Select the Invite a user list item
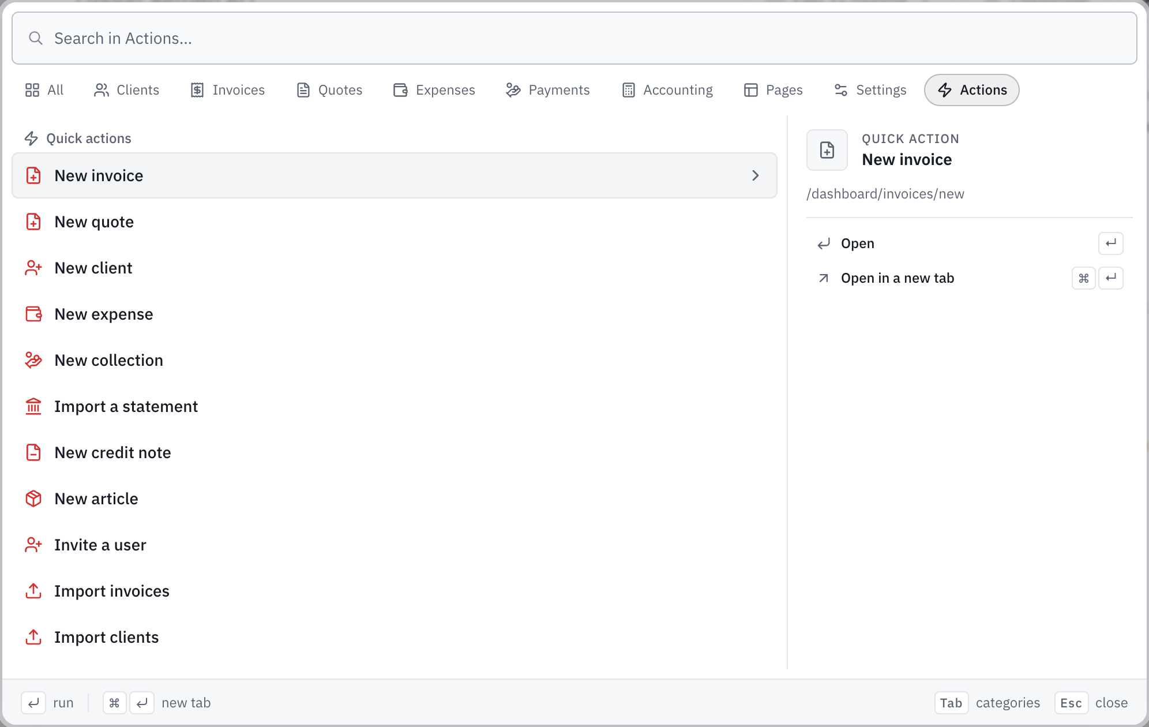 click(x=395, y=545)
